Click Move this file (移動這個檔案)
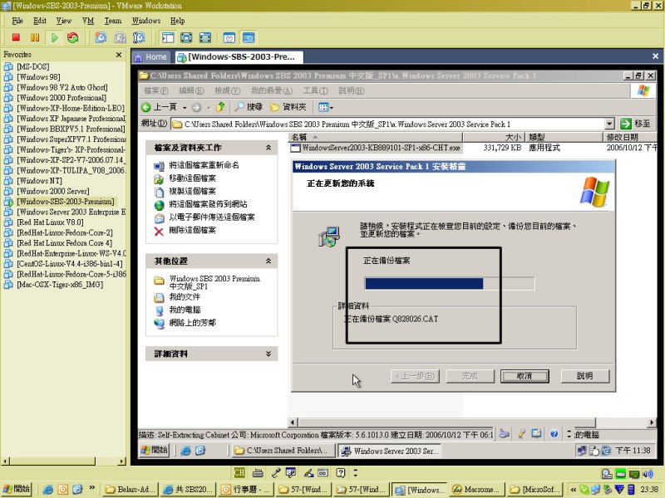The width and height of the screenshot is (665, 498). coord(193,178)
